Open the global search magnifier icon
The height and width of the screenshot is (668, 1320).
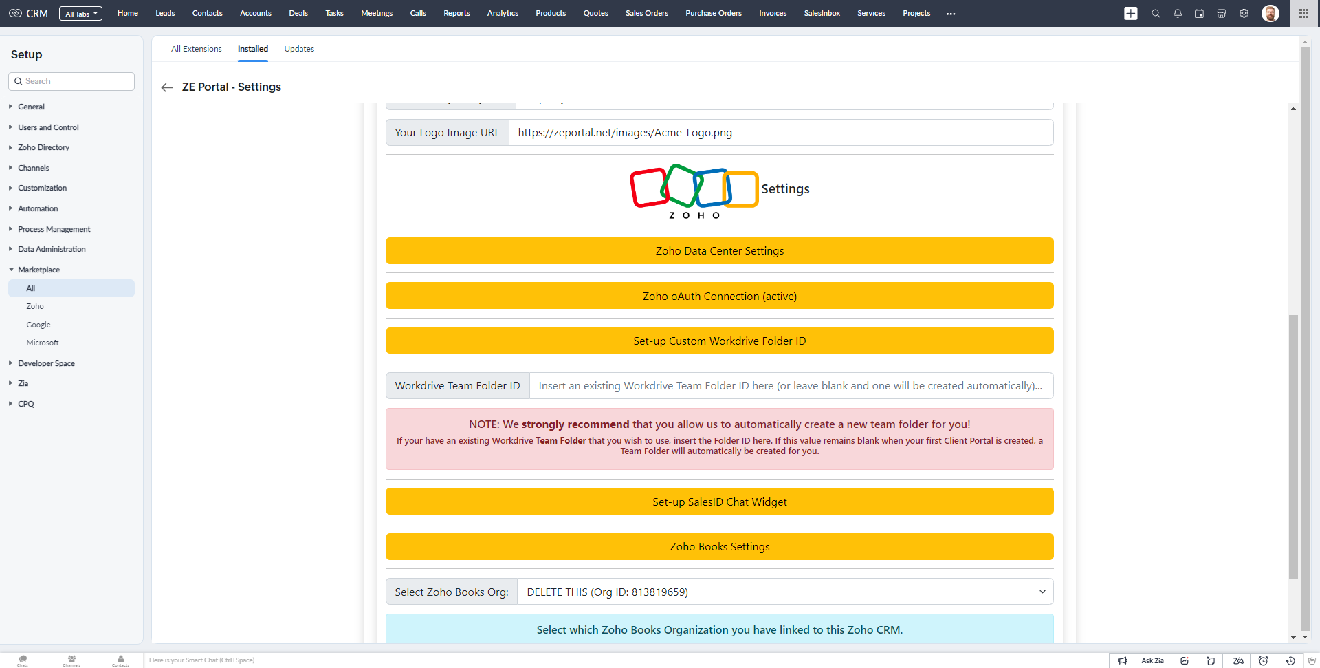pos(1156,14)
